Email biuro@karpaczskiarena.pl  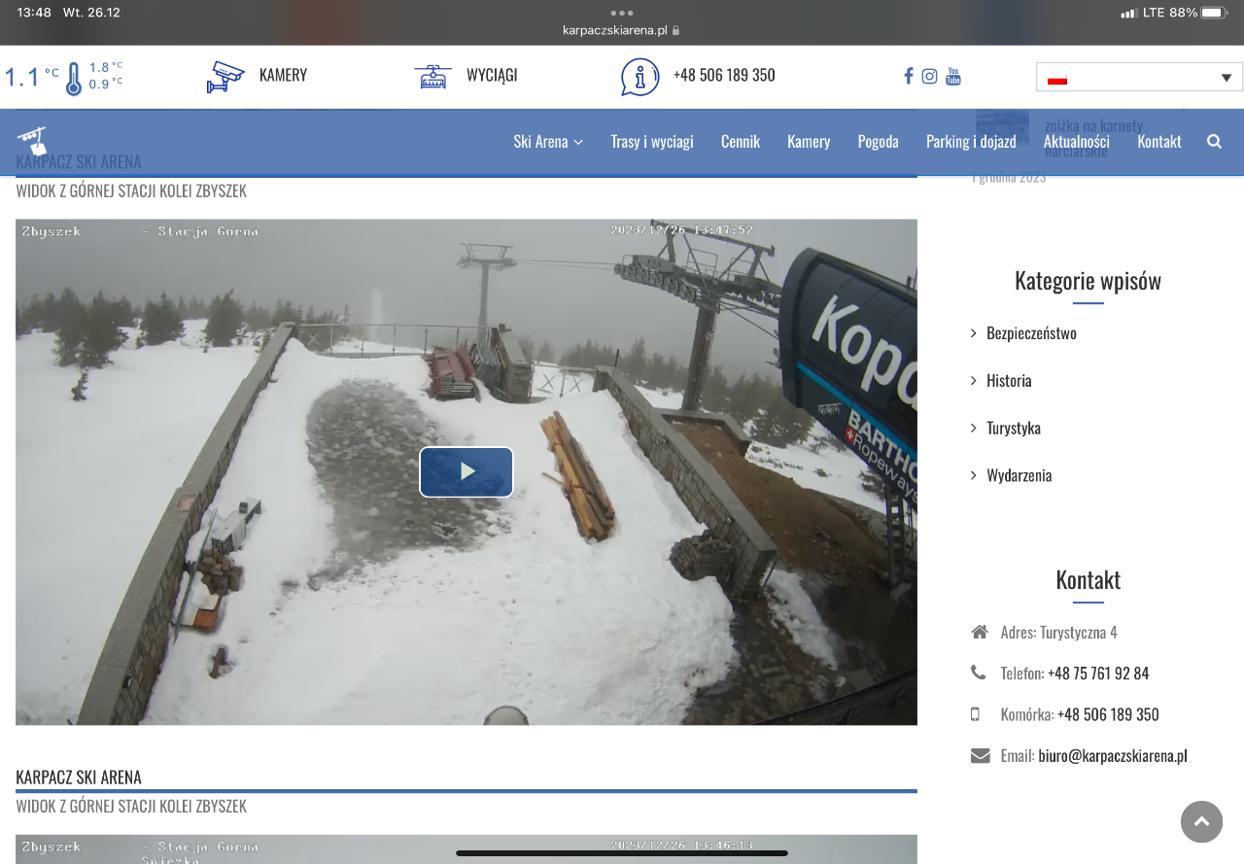coord(1113,756)
